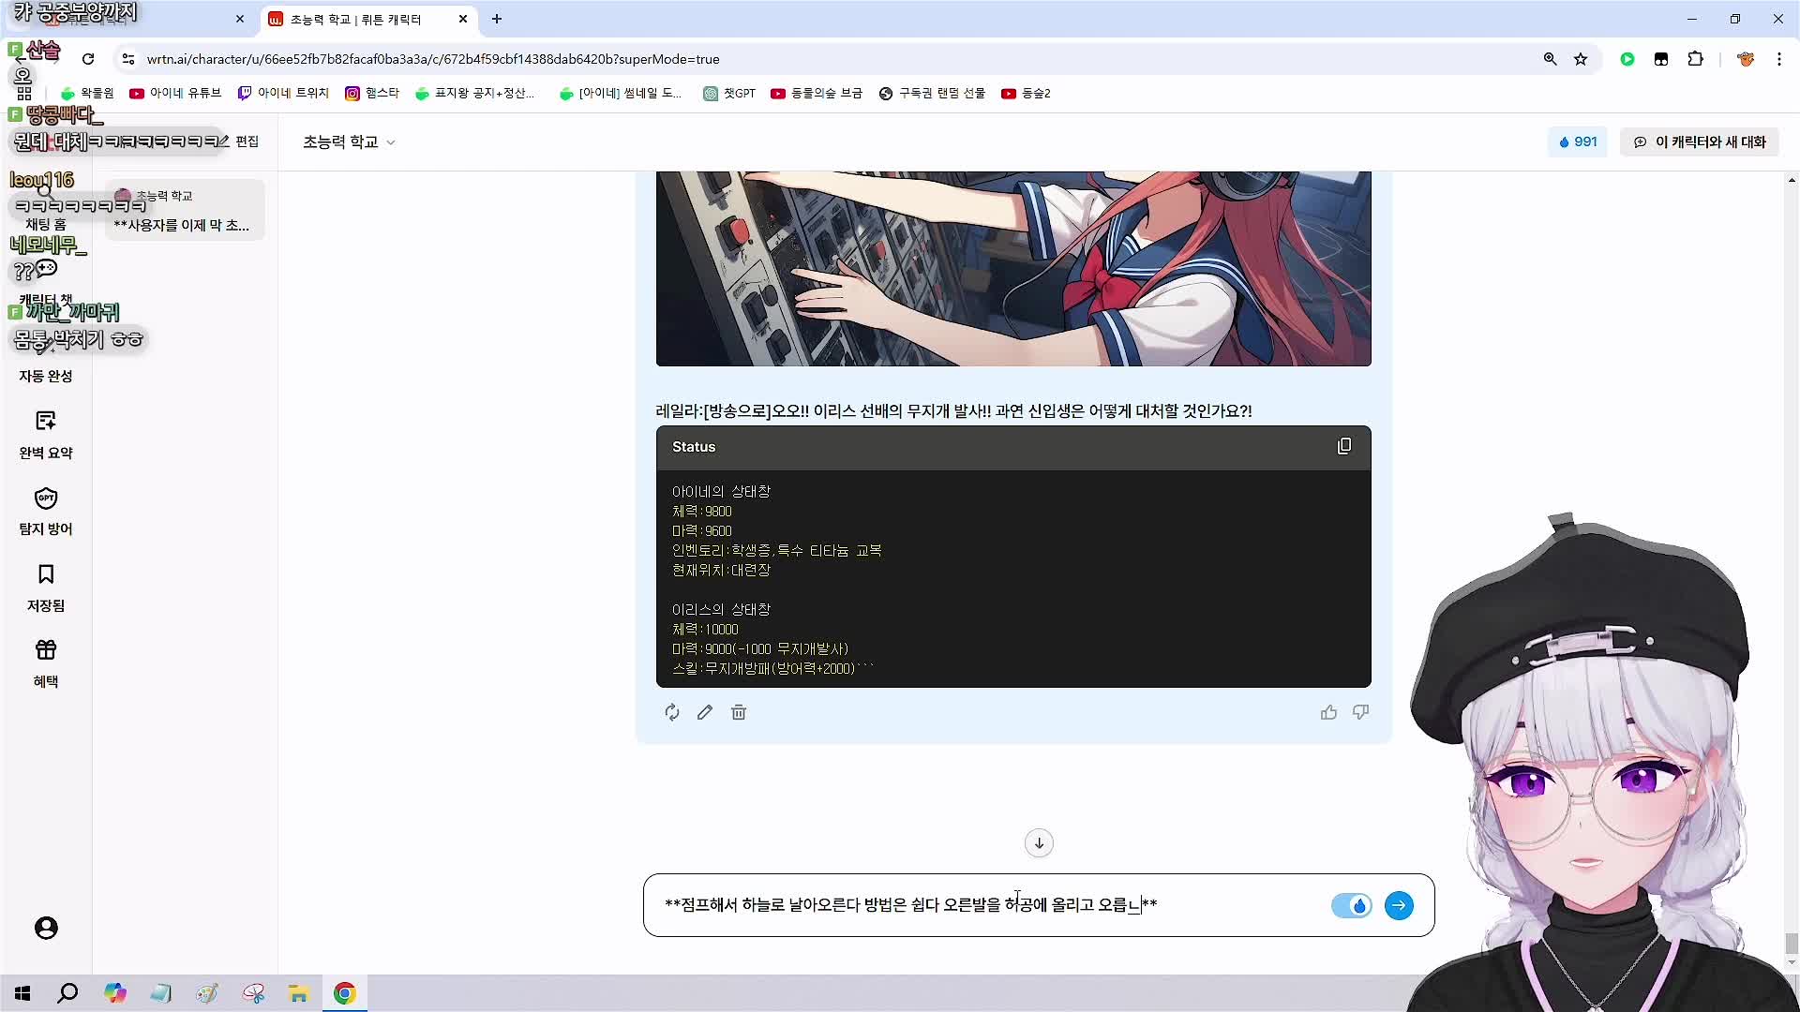1800x1012 pixels.
Task: Send the message with the blue arrow button
Action: point(1399,905)
